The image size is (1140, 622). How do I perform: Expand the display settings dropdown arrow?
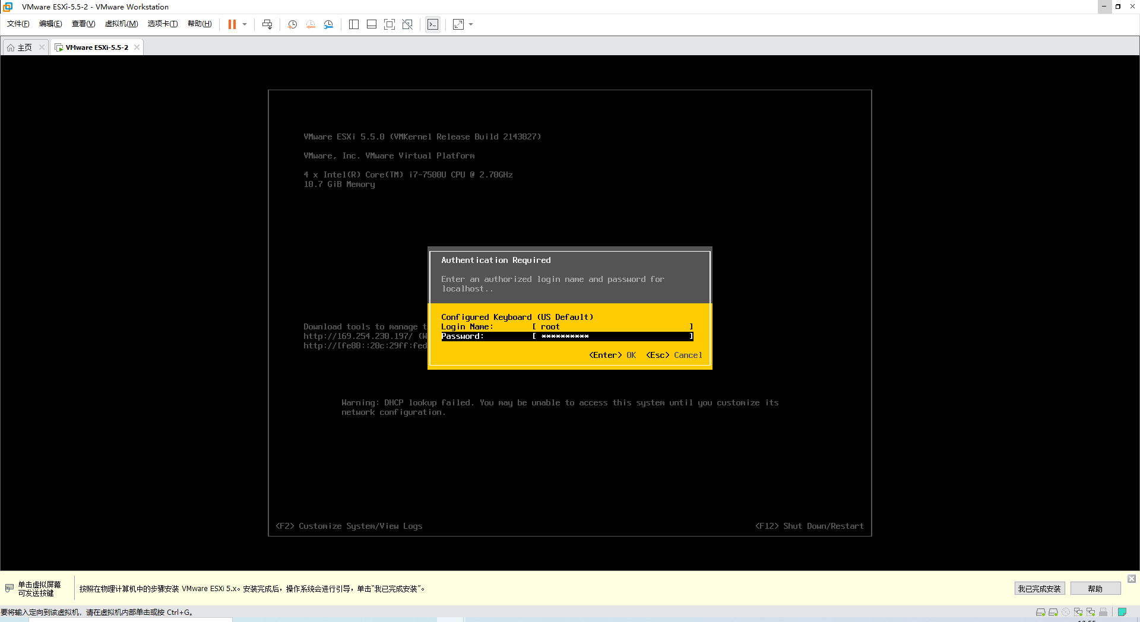[x=471, y=24]
